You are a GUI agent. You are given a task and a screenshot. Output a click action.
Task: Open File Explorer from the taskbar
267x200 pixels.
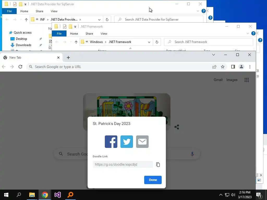(x=32, y=195)
